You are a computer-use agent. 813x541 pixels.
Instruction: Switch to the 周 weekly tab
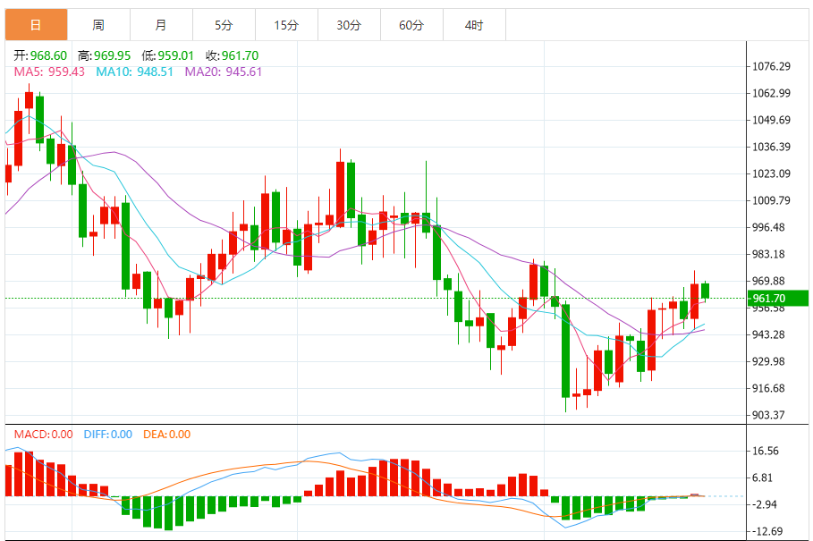coord(98,25)
